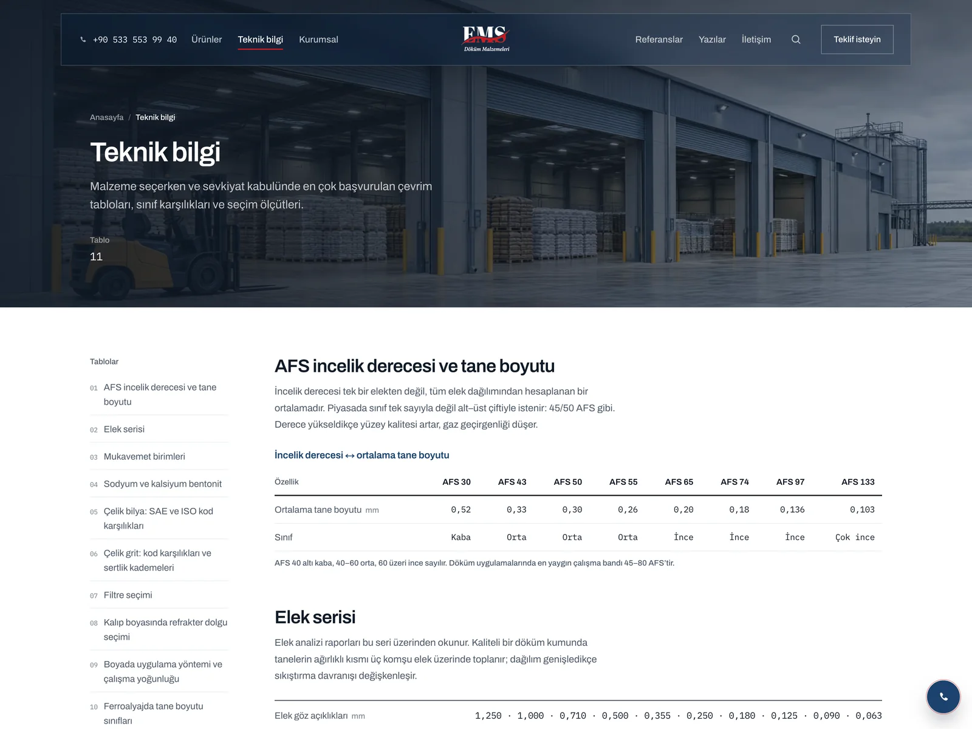Select Çelik grit: kod karşılıkları entry

pyautogui.click(x=159, y=560)
